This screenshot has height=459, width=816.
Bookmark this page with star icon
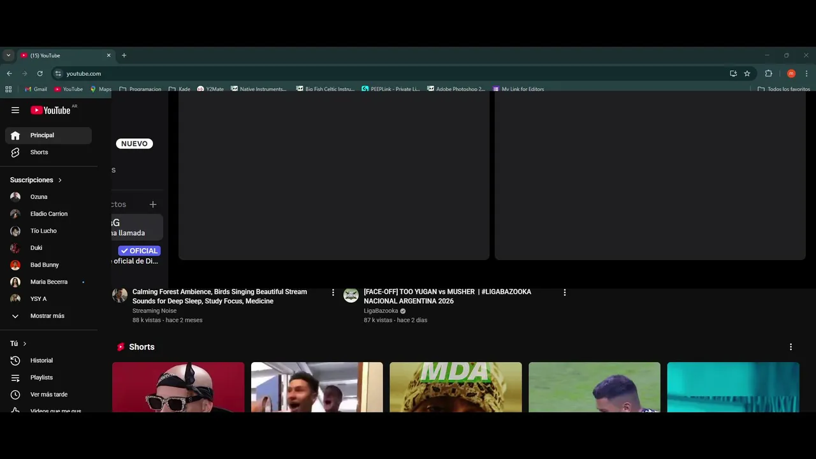tap(747, 73)
